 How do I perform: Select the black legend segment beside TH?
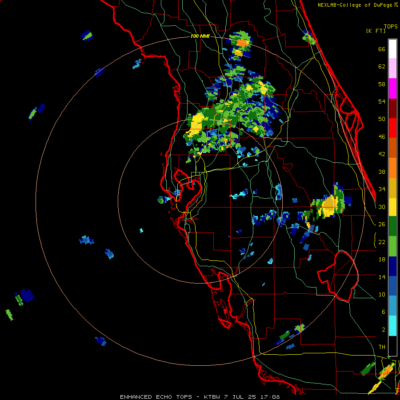click(x=392, y=346)
